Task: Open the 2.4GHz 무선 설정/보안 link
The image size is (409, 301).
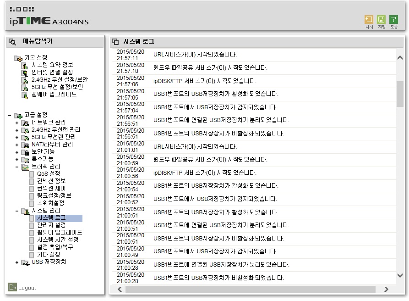Action: 60,79
